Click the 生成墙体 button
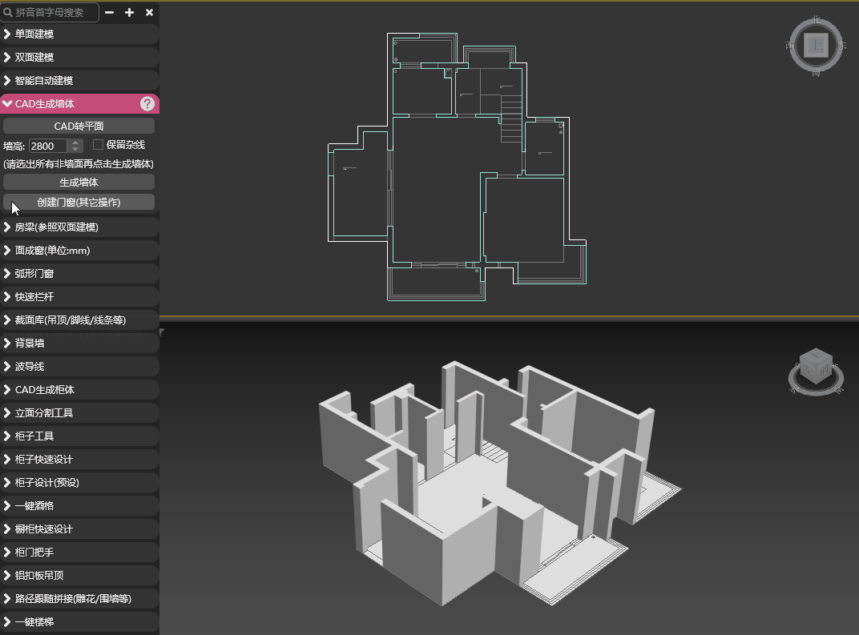This screenshot has height=635, width=859. [79, 182]
